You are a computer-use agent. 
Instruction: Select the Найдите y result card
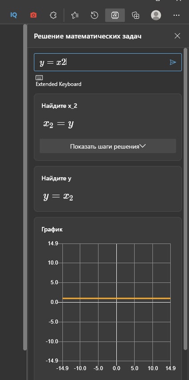[x=108, y=189]
